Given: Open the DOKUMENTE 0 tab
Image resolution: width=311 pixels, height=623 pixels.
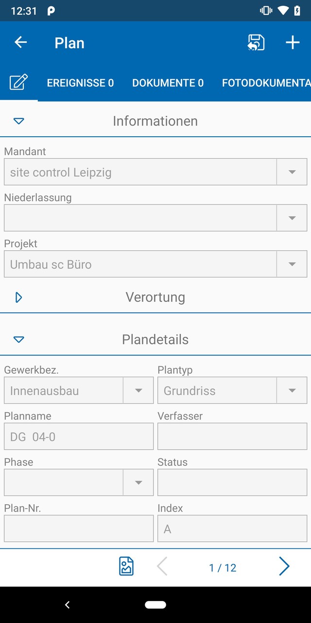Looking at the screenshot, I should pyautogui.click(x=168, y=83).
